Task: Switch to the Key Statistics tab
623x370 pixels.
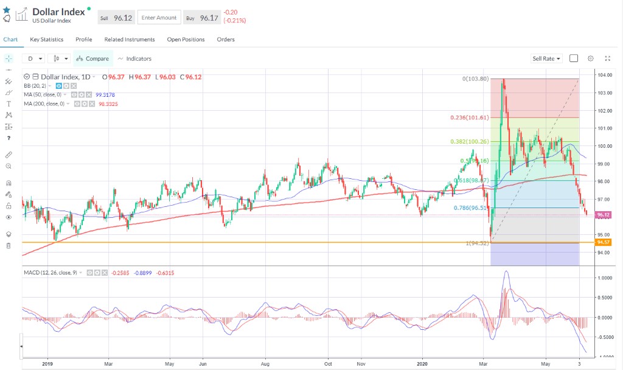Action: (x=47, y=40)
